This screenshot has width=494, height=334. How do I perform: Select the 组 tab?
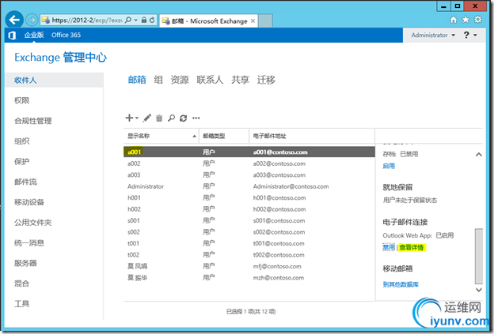coord(158,80)
